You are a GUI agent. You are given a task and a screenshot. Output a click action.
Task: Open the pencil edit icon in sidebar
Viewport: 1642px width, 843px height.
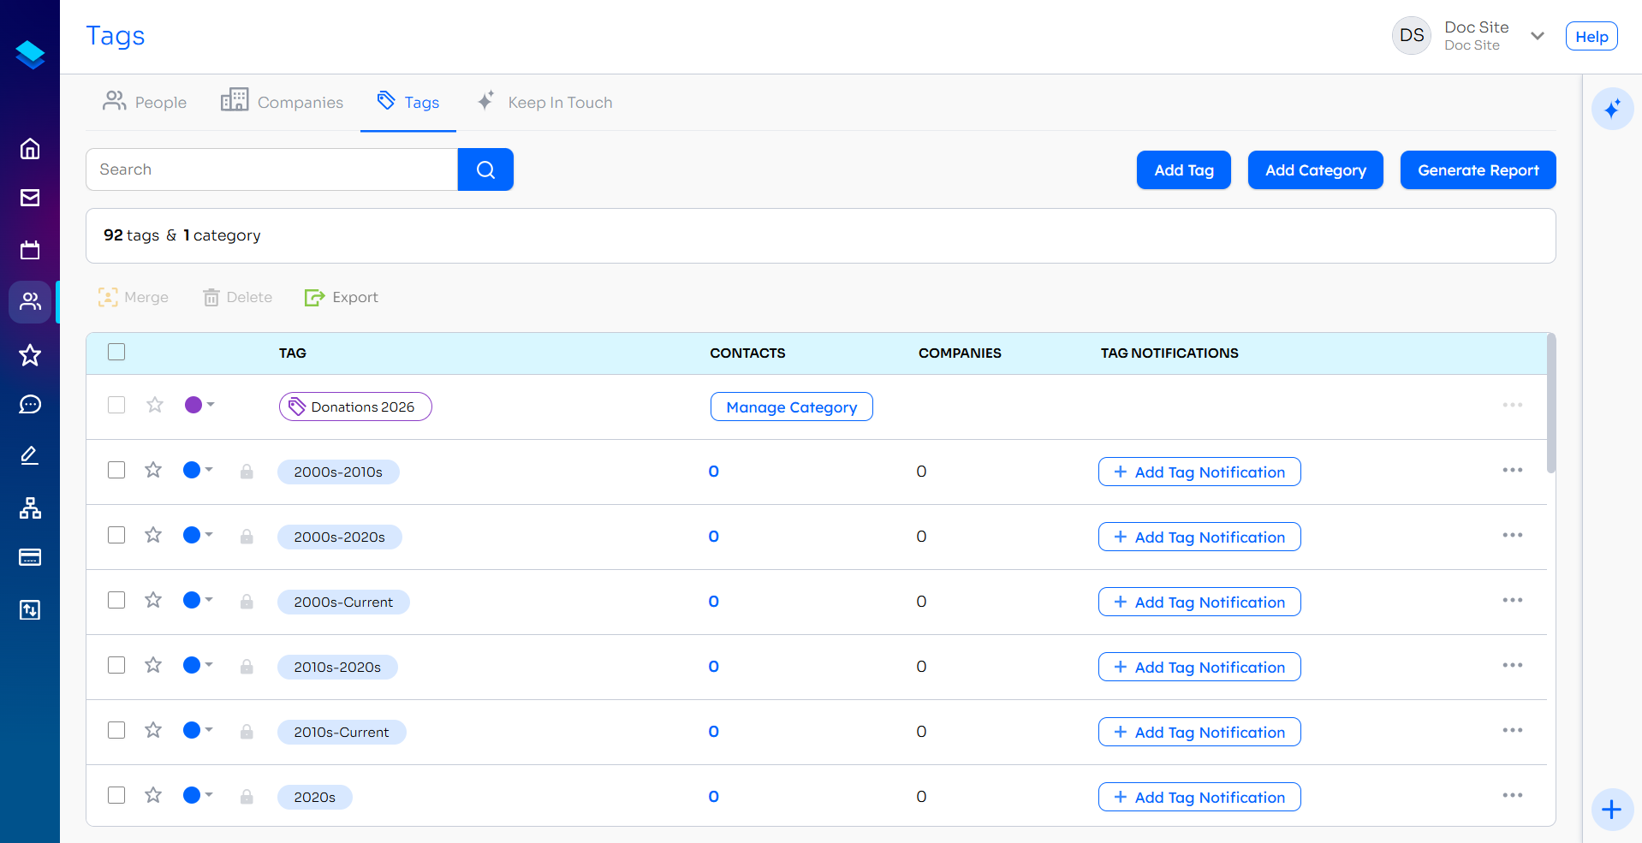pyautogui.click(x=30, y=455)
